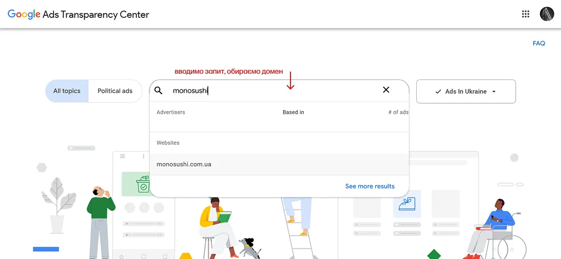This screenshot has width=561, height=259.
Task: Open the Ads In Ukraine dropdown
Action: [x=466, y=92]
